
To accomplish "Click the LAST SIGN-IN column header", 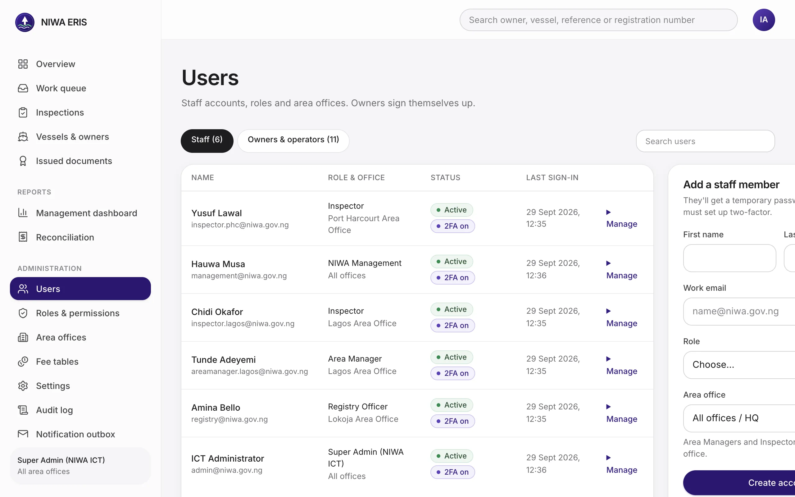I will [x=552, y=177].
